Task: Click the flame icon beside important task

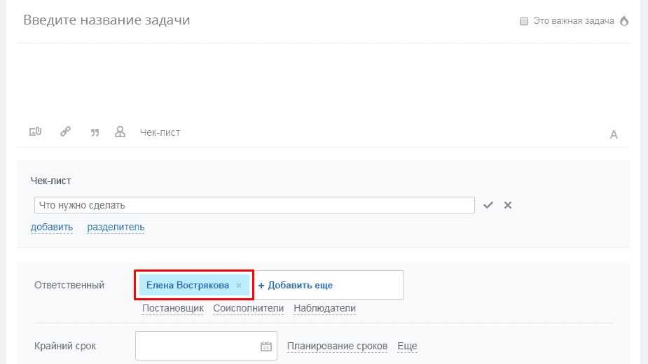Action: [623, 21]
